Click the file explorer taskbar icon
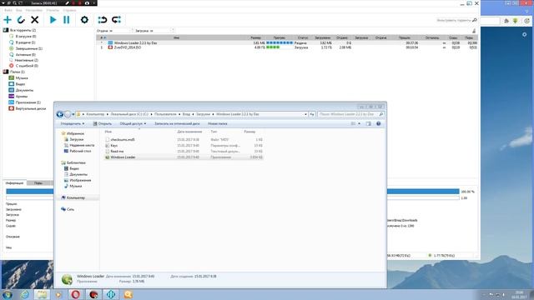This screenshot has height=300, width=534. [x=42, y=294]
